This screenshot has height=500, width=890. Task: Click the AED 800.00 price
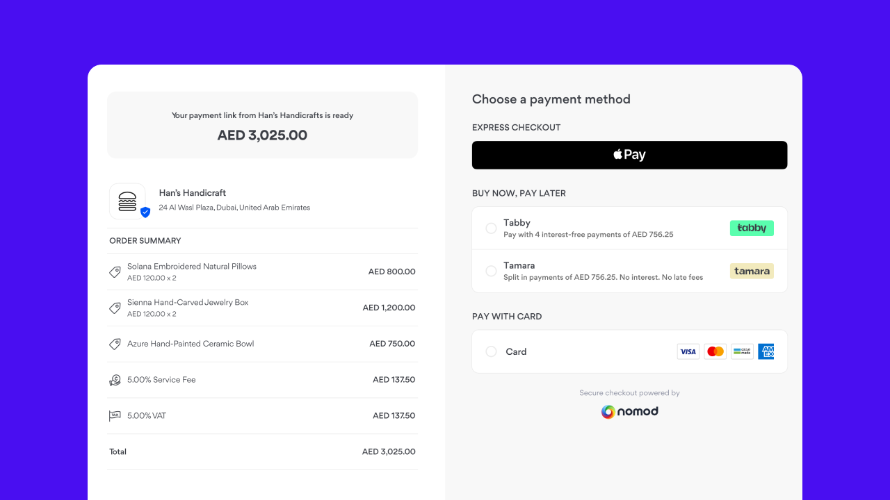[391, 272]
